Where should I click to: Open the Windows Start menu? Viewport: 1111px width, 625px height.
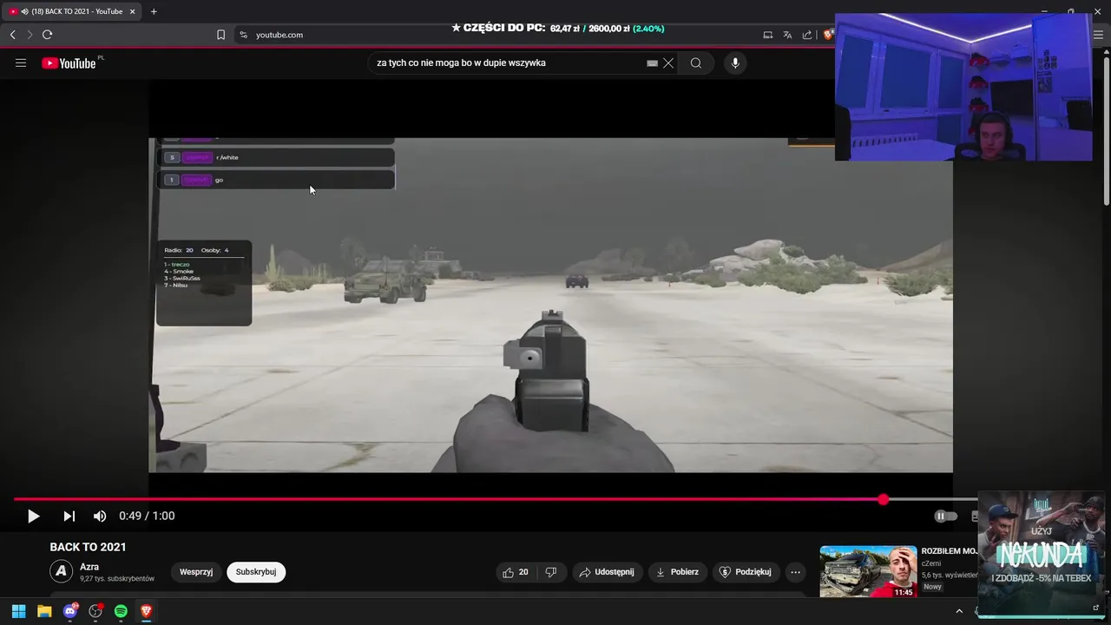pos(18,611)
